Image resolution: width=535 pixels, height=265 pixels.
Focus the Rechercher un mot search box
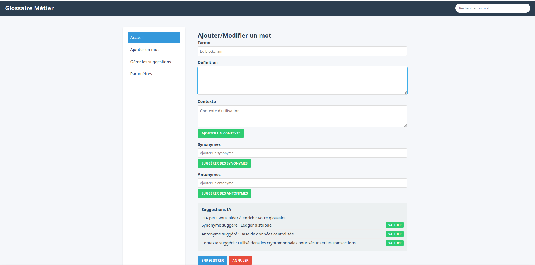click(492, 8)
